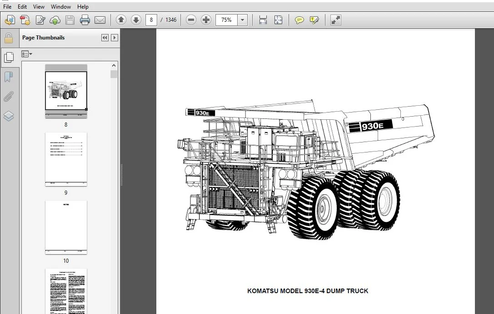This screenshot has width=494, height=314.
Task: Click the thumbnail scrollbar up arrow
Action: [114, 65]
